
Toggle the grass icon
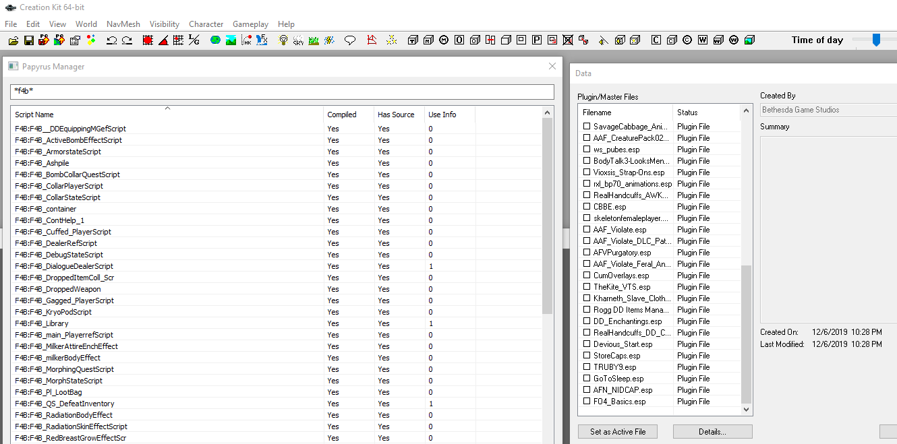point(314,40)
